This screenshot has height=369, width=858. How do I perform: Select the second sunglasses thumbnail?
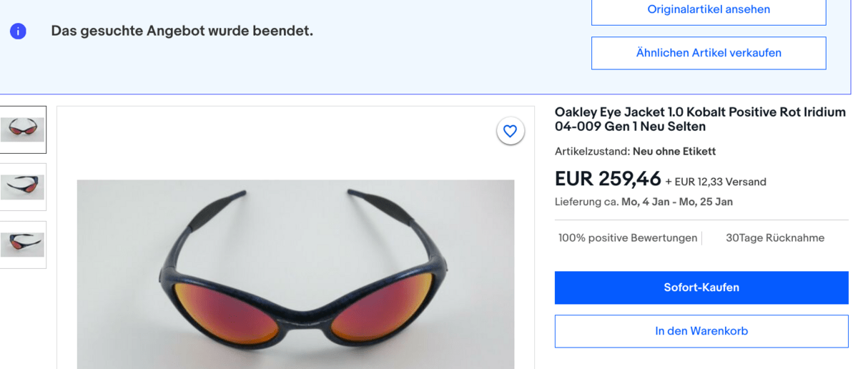coord(23,187)
